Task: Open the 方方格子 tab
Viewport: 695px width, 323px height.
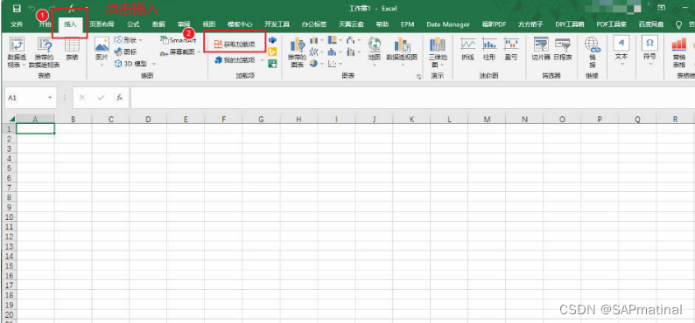Action: tap(530, 24)
